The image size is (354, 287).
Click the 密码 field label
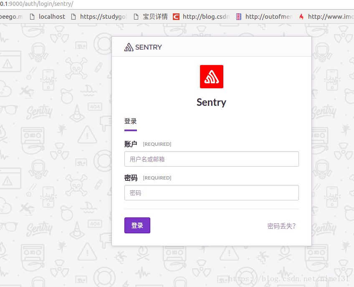[x=131, y=178]
